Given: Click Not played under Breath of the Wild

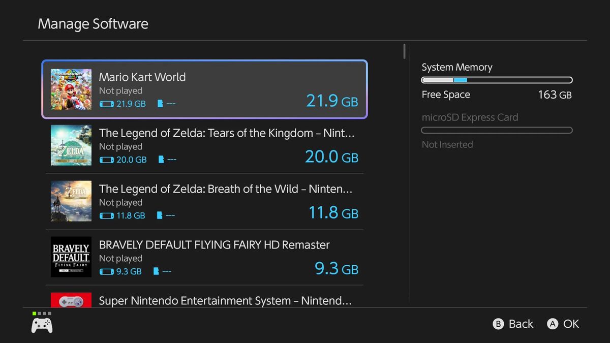Looking at the screenshot, I should coord(120,203).
